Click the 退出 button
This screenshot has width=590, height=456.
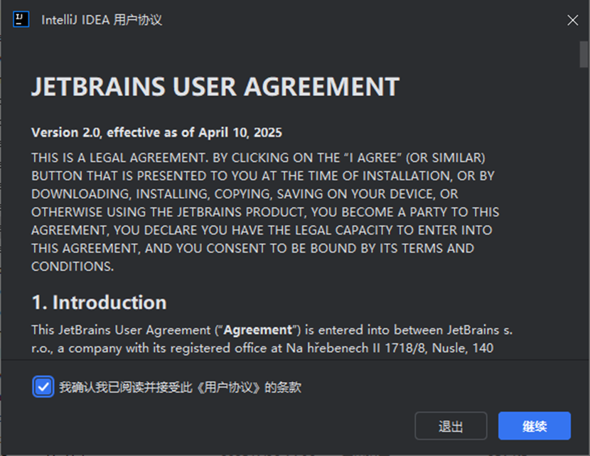point(451,426)
